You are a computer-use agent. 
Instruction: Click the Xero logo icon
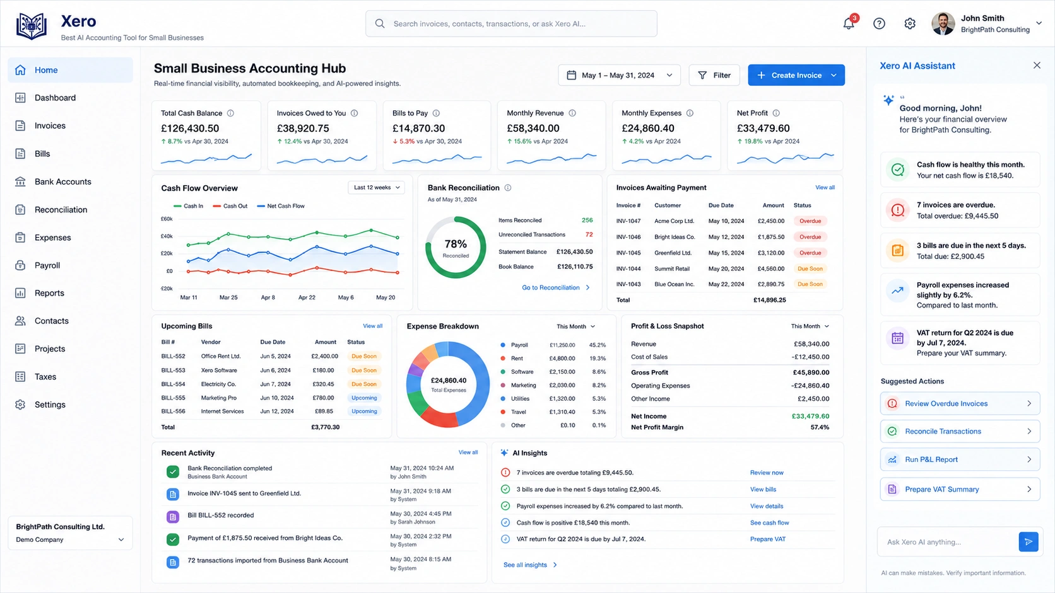pos(32,26)
